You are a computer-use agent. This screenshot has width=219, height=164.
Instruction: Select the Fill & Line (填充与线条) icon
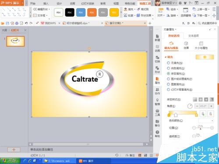171,43
